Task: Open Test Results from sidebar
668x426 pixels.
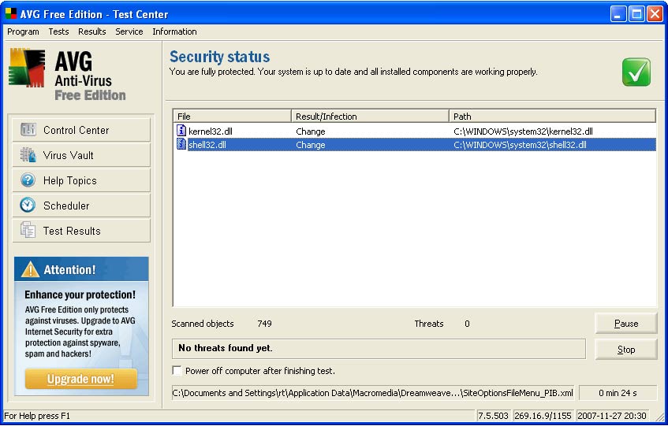Action: click(81, 231)
